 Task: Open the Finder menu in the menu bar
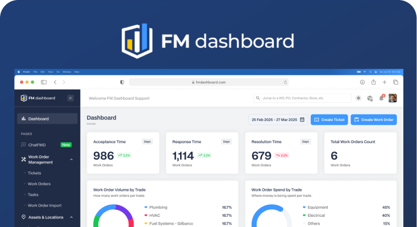tap(26, 72)
